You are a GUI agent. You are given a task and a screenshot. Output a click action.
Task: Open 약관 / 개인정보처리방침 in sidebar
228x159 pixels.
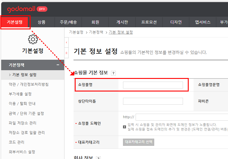(29, 84)
